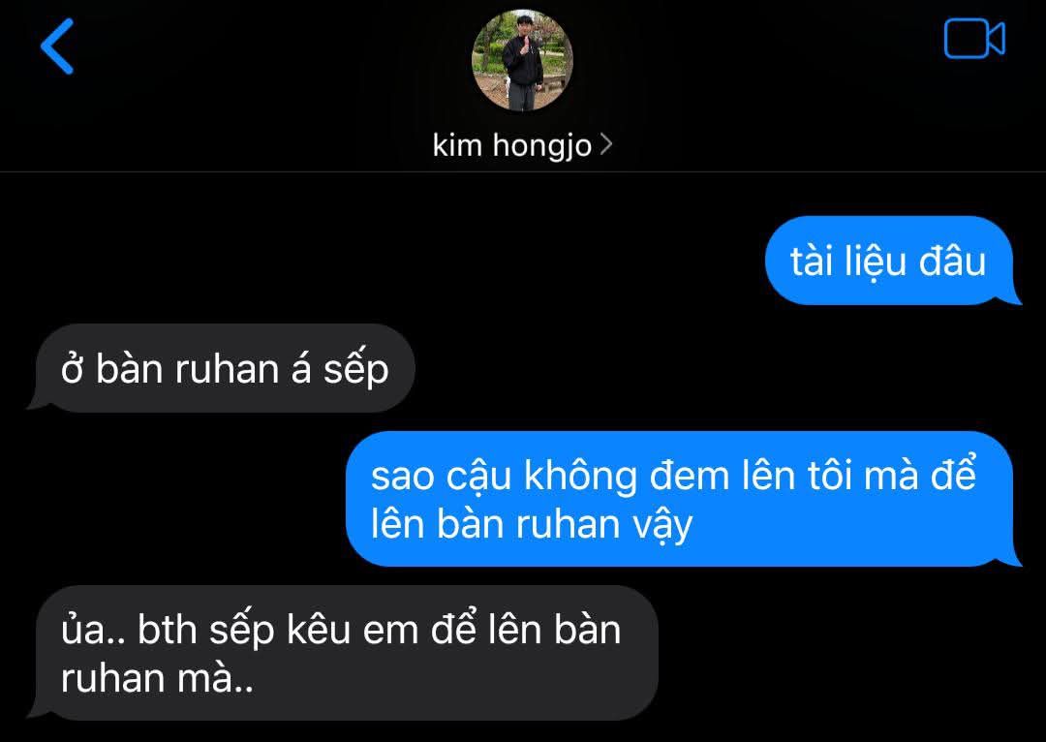Click the word "đâu" in the first bubble

coord(953,261)
